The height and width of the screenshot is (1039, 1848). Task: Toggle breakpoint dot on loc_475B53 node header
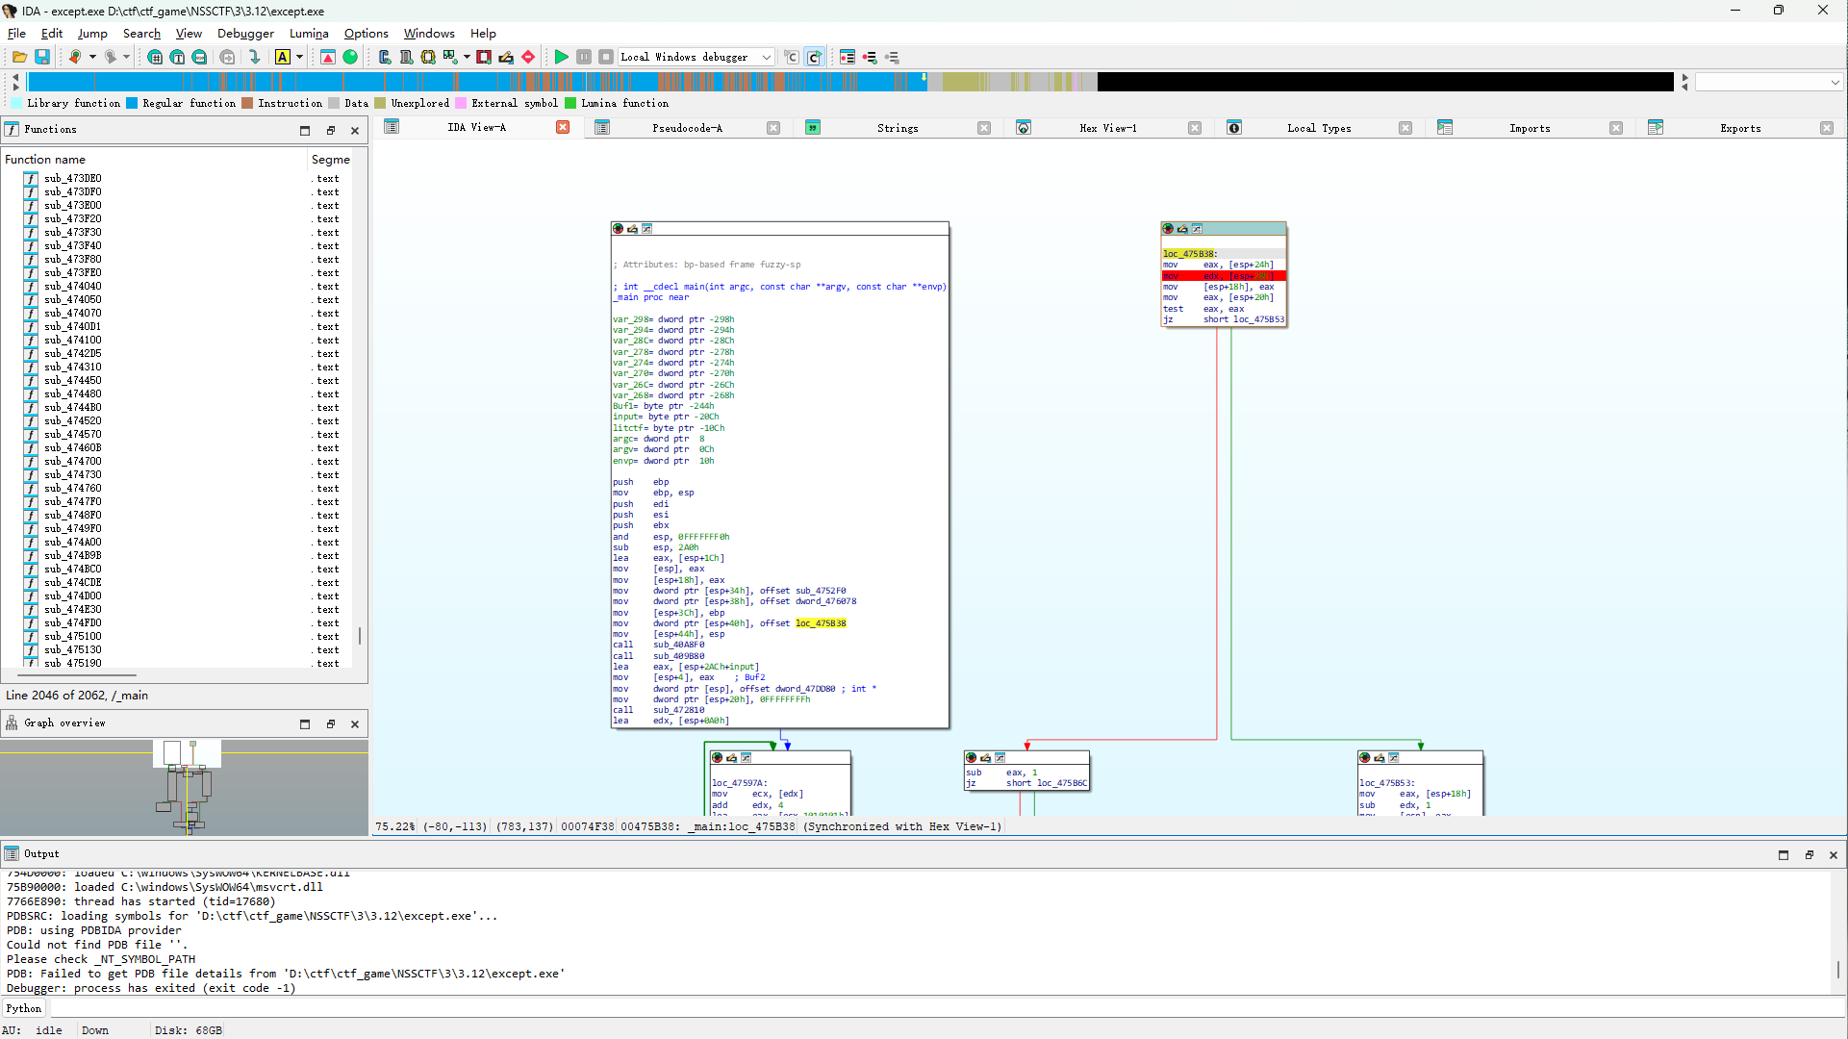pyautogui.click(x=1364, y=758)
